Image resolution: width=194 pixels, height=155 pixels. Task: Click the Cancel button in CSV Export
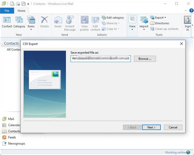(x=173, y=127)
